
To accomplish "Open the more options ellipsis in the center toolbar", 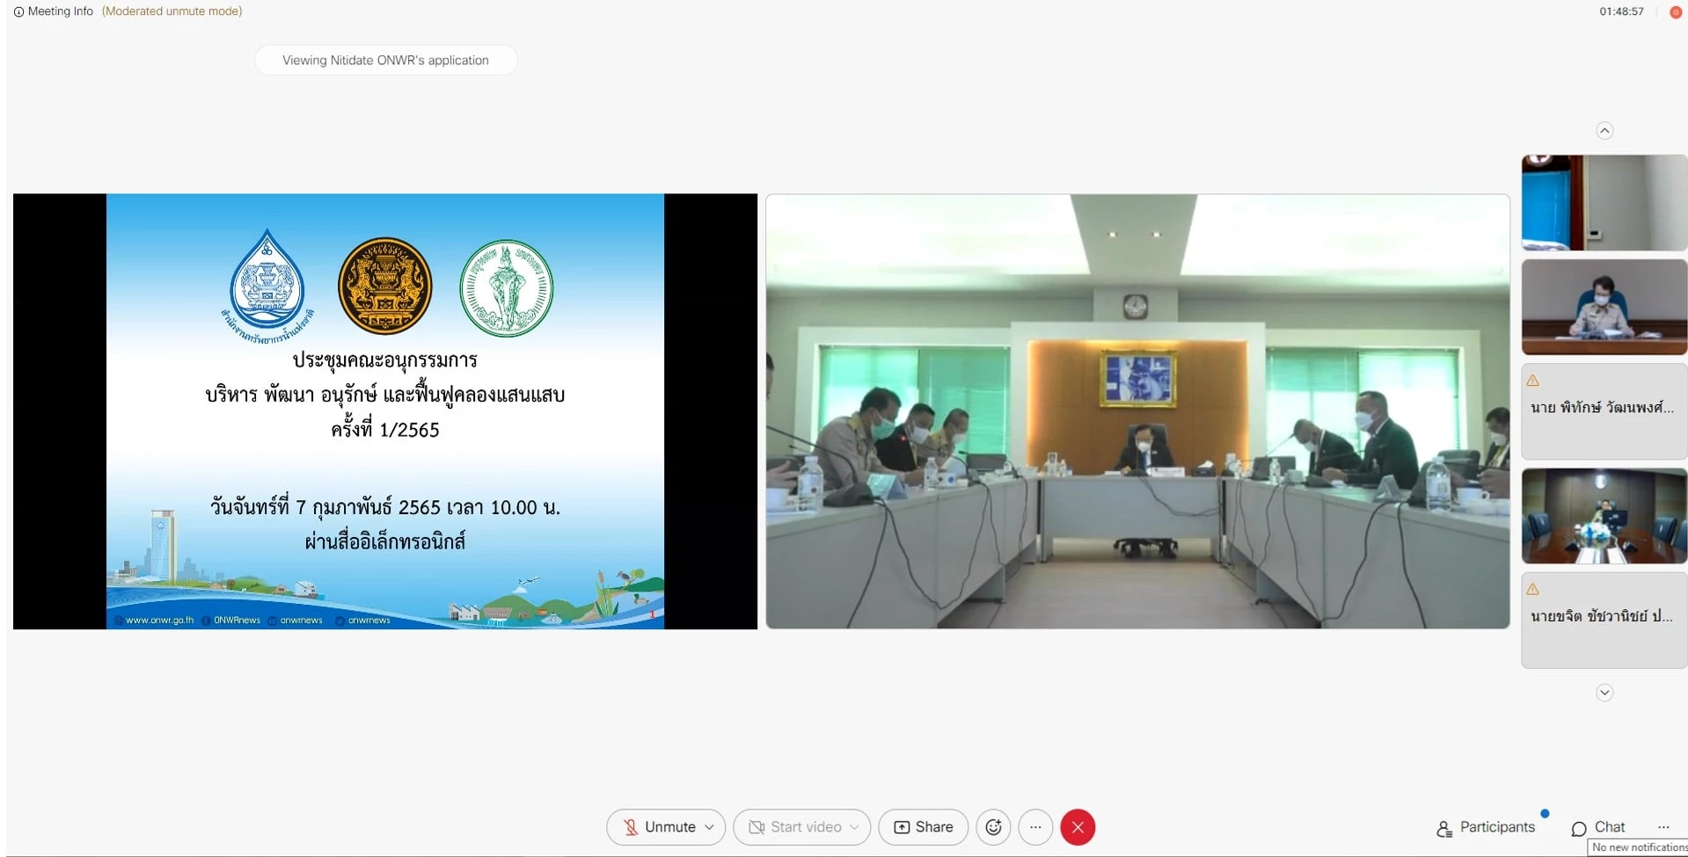I will point(1035,827).
